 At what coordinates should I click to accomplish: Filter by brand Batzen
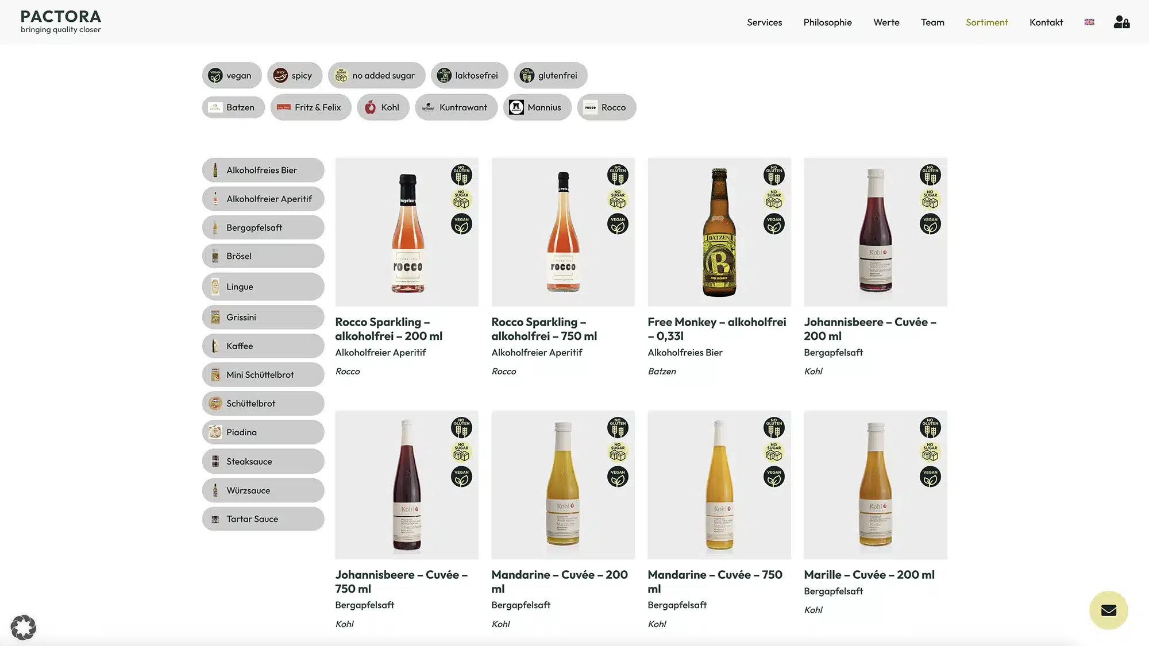click(233, 107)
